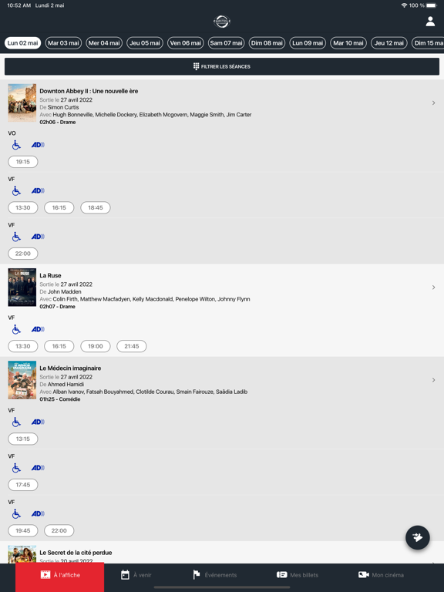The width and height of the screenshot is (444, 592).
Task: Tap AD icon above Le Médecin imaginaire 17:45
Action: tap(38, 468)
